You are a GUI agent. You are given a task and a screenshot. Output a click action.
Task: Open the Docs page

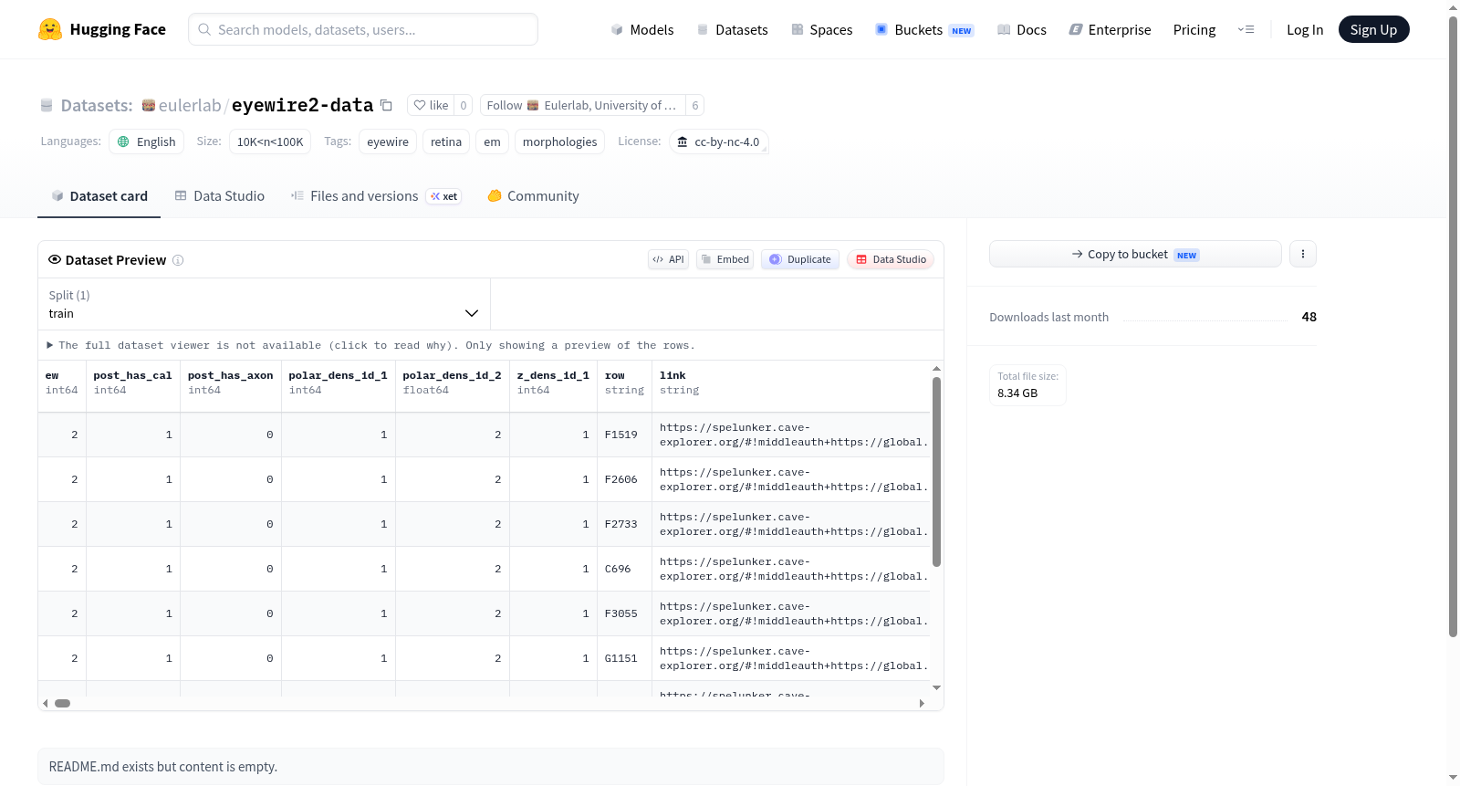pos(1021,29)
